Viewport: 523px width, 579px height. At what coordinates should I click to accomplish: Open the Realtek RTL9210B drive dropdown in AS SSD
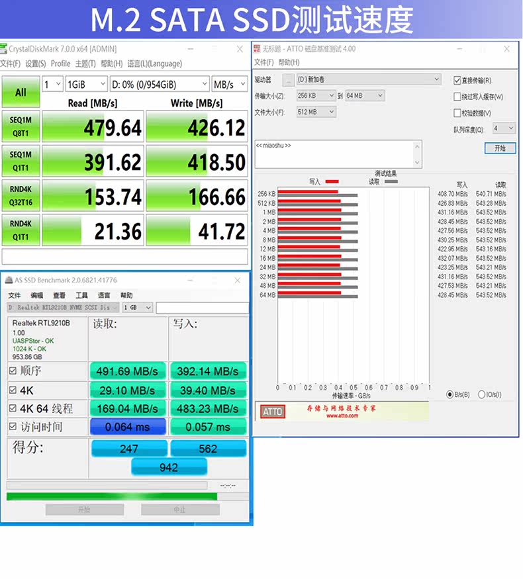click(x=63, y=307)
